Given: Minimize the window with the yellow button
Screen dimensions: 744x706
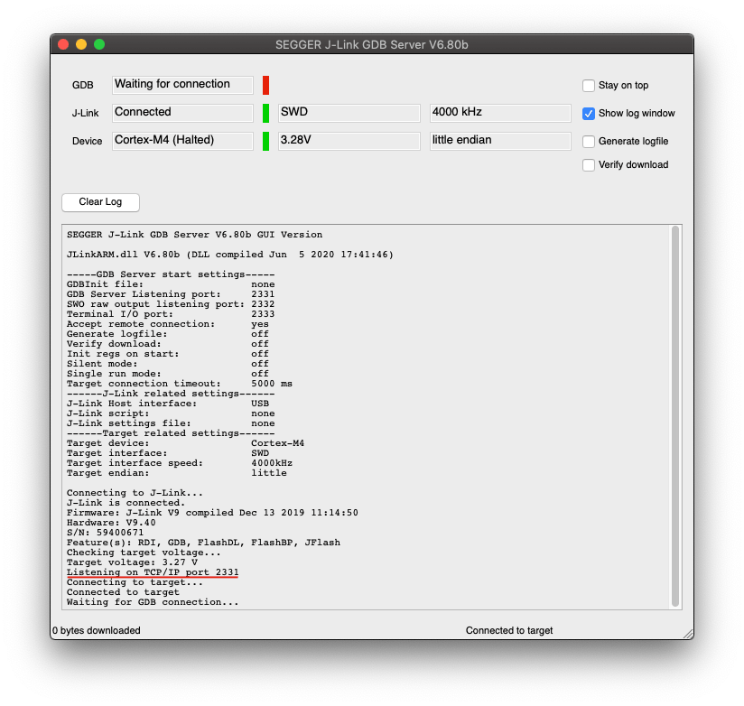Looking at the screenshot, I should (x=81, y=44).
